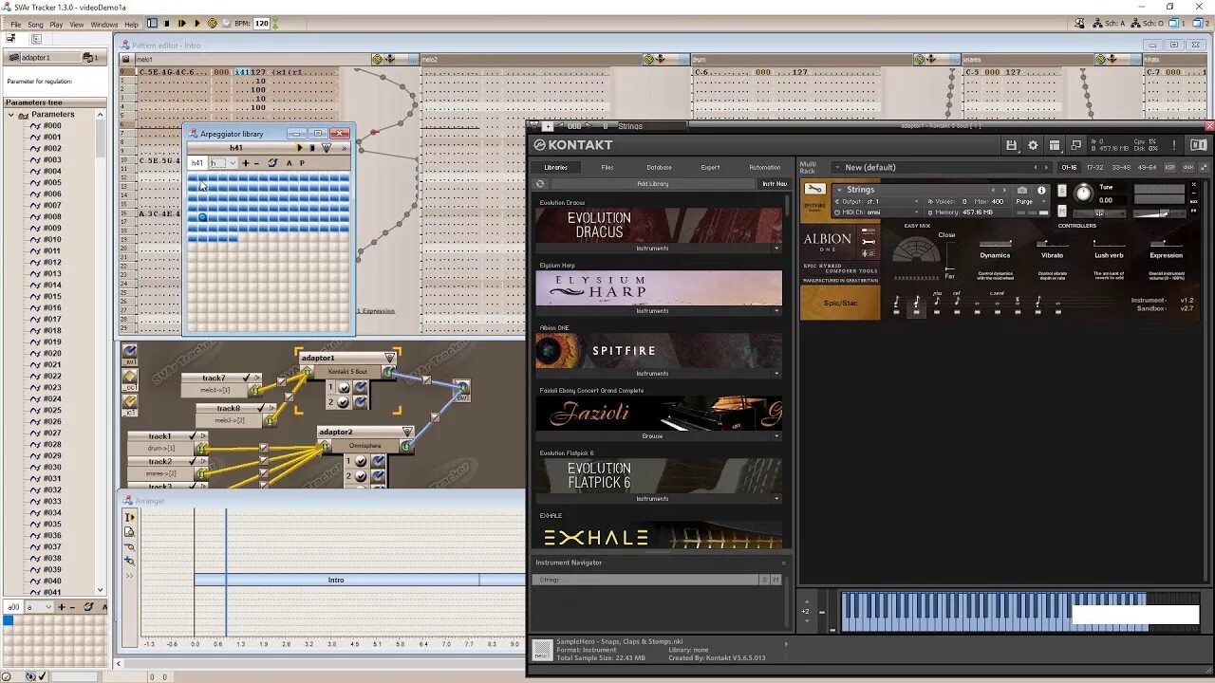Open the Purge dropdown in Strings

(1030, 201)
